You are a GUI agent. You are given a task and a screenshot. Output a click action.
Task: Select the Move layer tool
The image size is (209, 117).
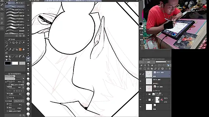[x=17, y=43]
